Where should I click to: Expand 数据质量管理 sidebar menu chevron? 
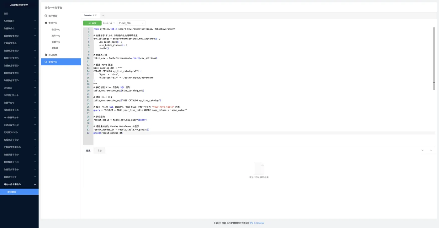(35, 73)
